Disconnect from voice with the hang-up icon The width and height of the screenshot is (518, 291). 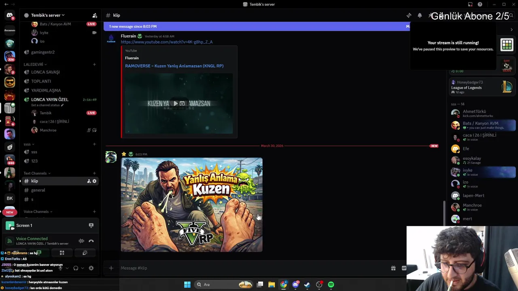91,241
